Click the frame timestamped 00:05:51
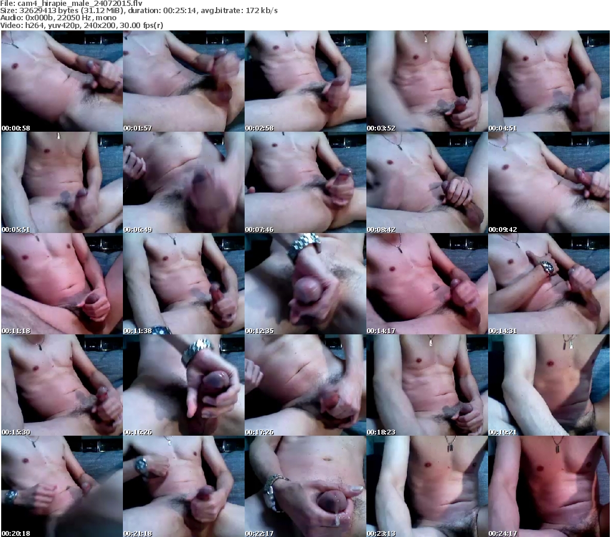 tap(61, 182)
